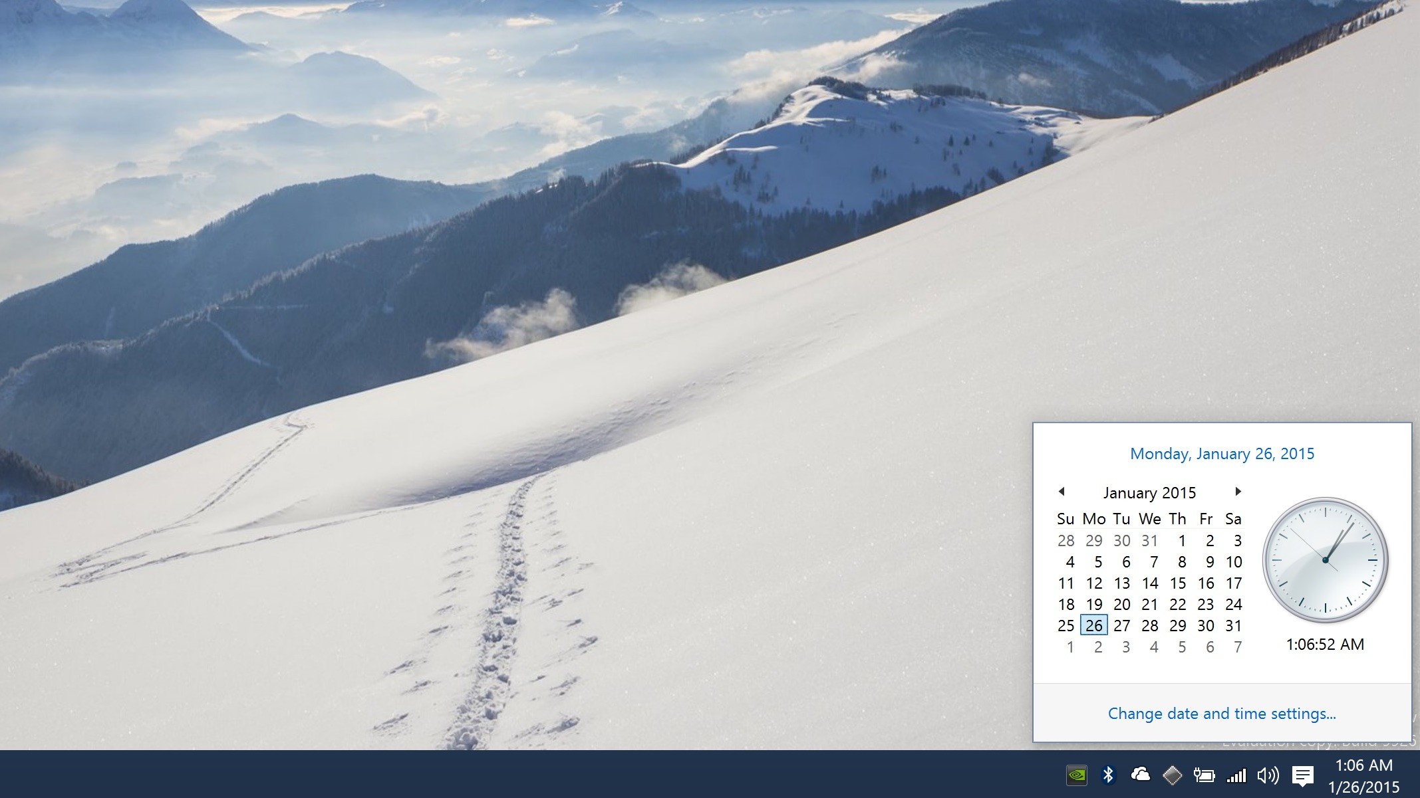This screenshot has width=1420, height=798.
Task: Click the taskbar clock showing 1:06 AM
Action: pos(1363,776)
